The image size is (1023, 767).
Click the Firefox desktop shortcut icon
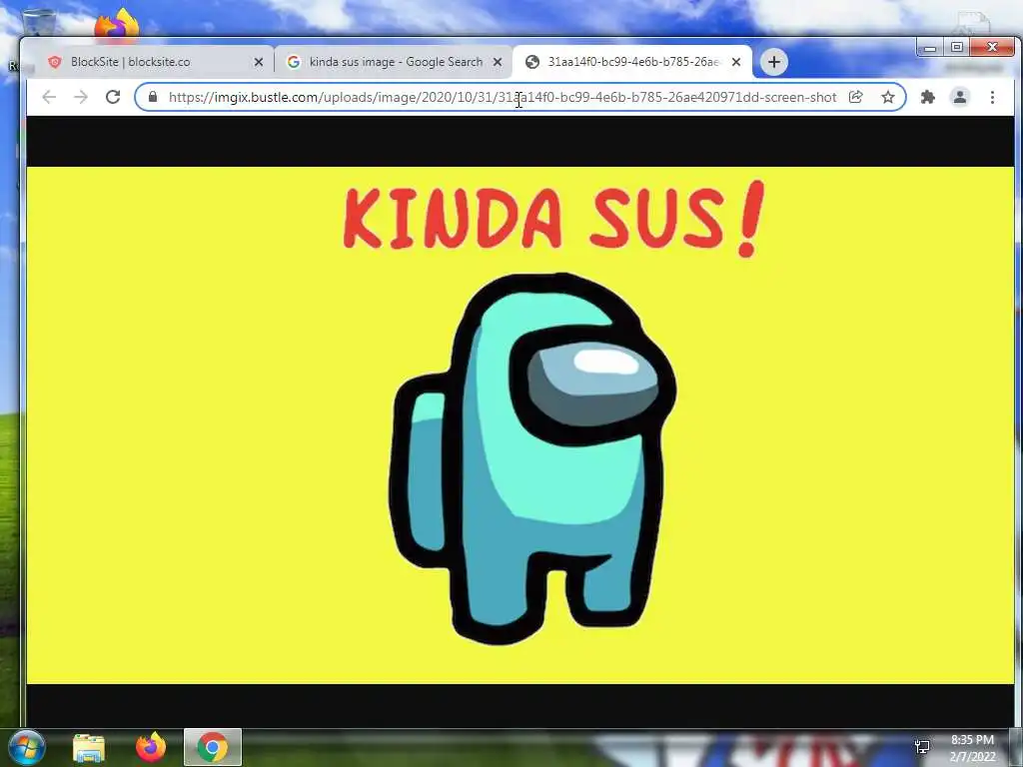pyautogui.click(x=118, y=24)
